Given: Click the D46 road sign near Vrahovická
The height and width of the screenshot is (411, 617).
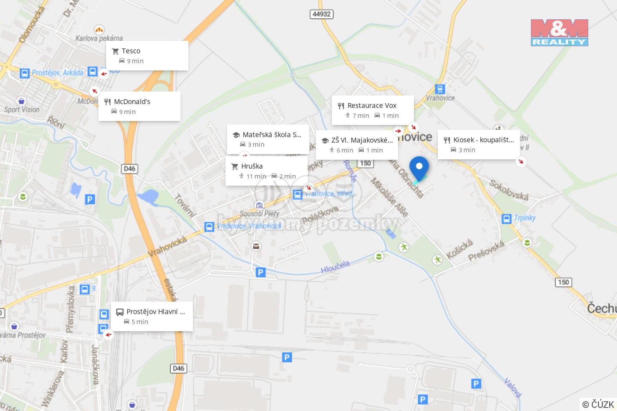Looking at the screenshot, I should tap(130, 169).
